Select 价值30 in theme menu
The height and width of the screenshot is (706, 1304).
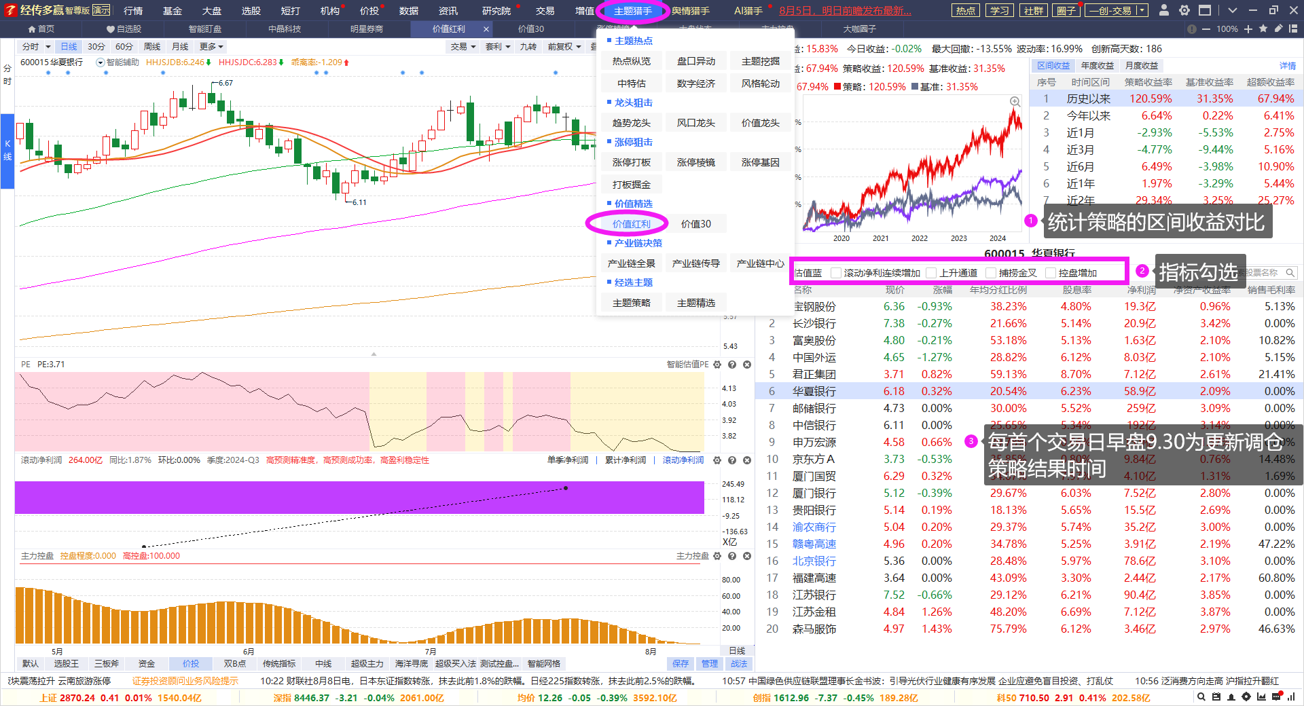(x=696, y=224)
